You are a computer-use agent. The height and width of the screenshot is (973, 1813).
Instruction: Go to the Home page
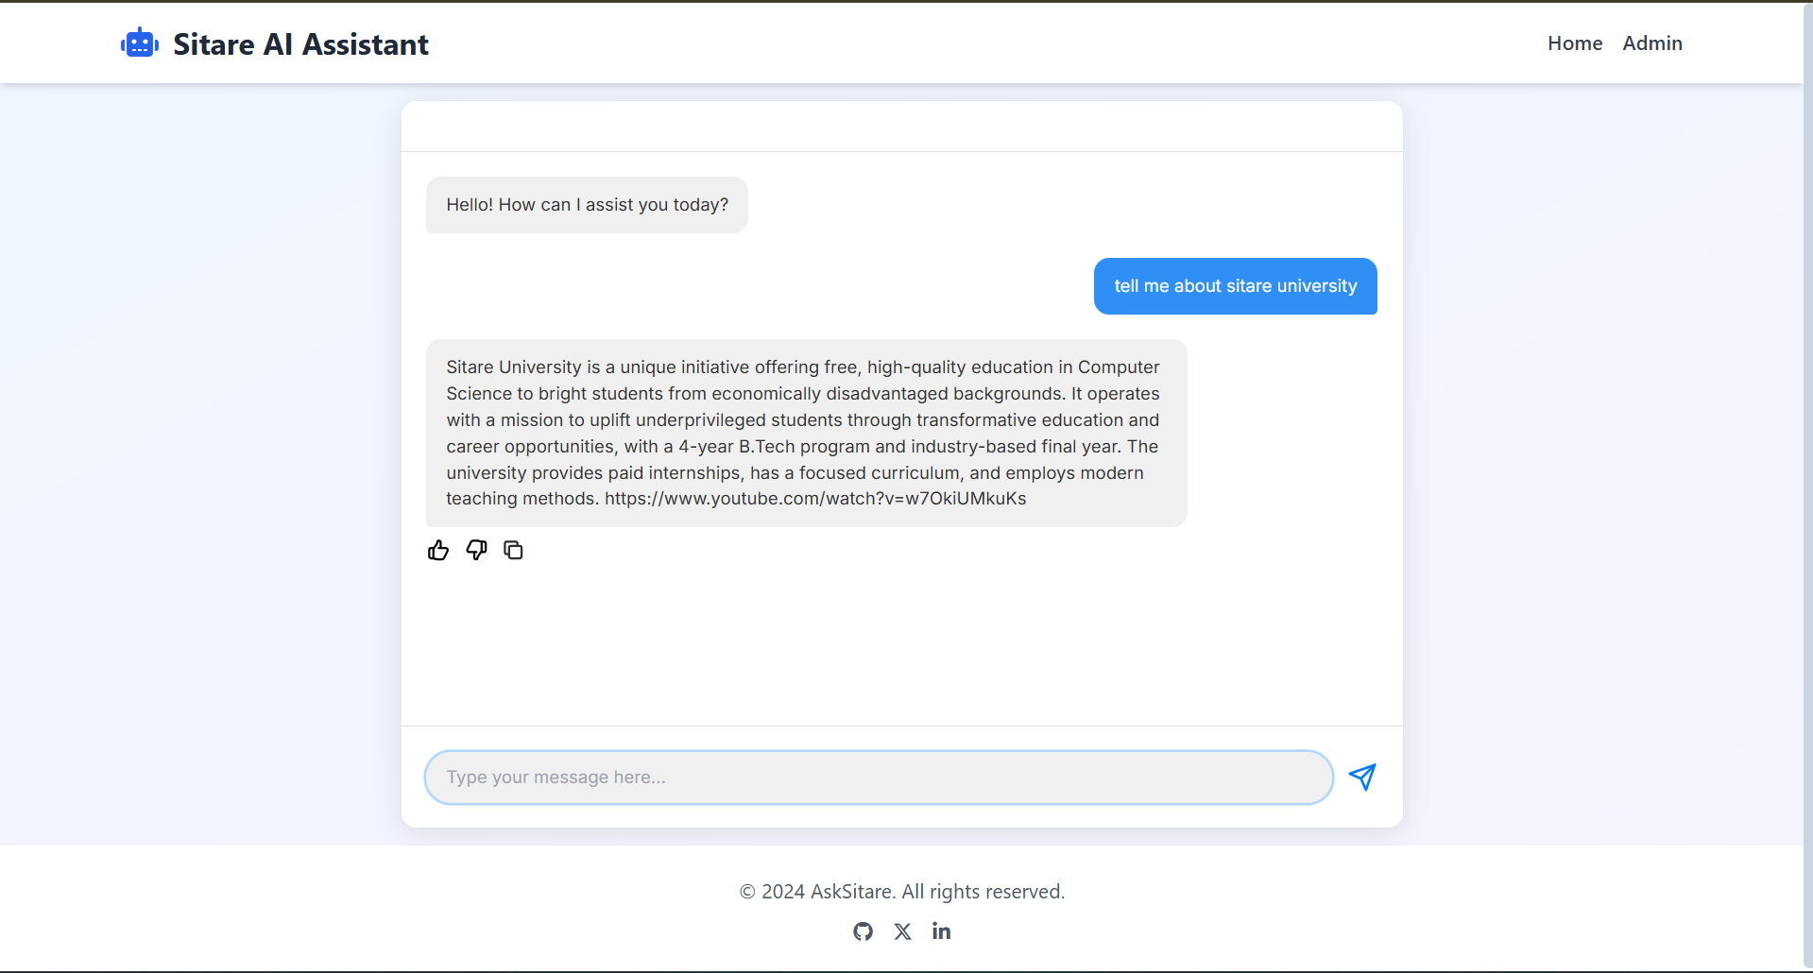click(1574, 43)
